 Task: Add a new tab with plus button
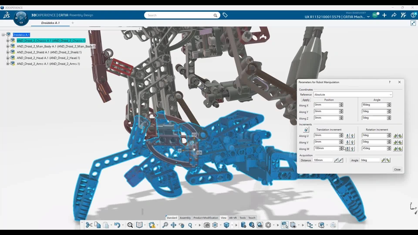[x=73, y=23]
